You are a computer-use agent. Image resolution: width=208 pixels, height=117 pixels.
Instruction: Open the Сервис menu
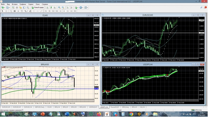tap(31, 4)
